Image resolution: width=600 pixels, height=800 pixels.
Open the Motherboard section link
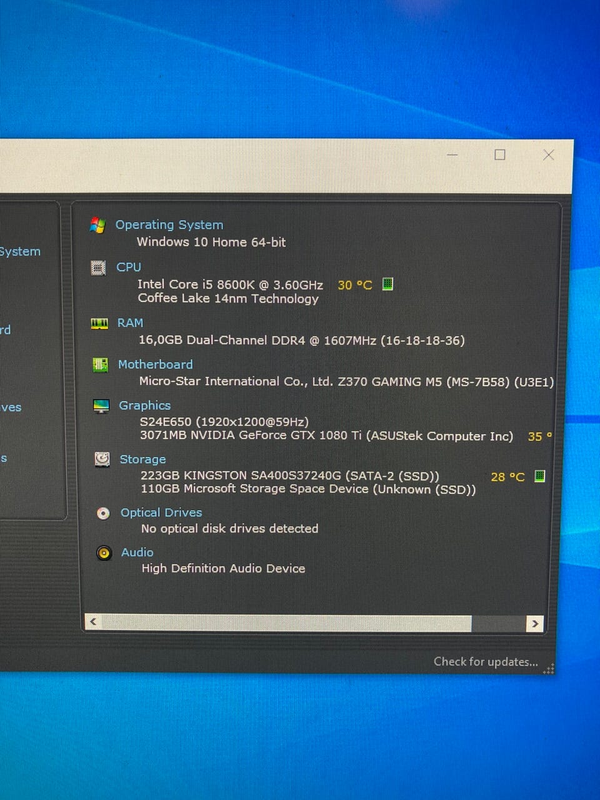[x=156, y=364]
